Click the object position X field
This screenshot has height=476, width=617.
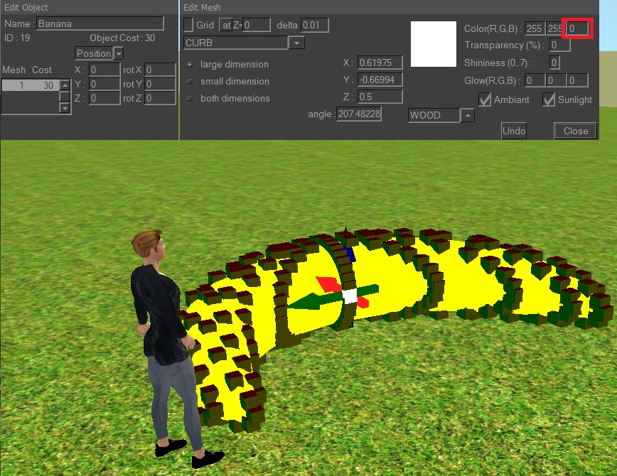(x=104, y=70)
